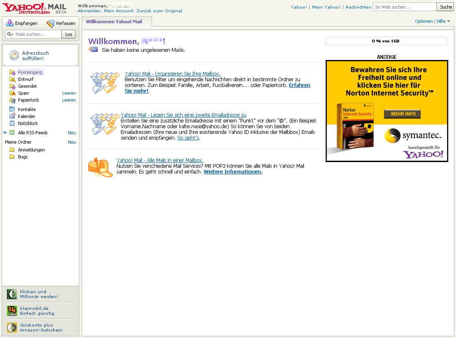Screen dimensions: 456x338
Task: Open the Kalender entry
Action: tap(27, 116)
